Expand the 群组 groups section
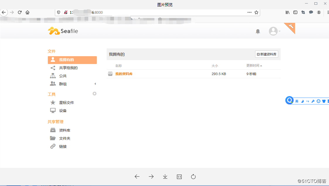The image size is (329, 186). click(x=95, y=84)
